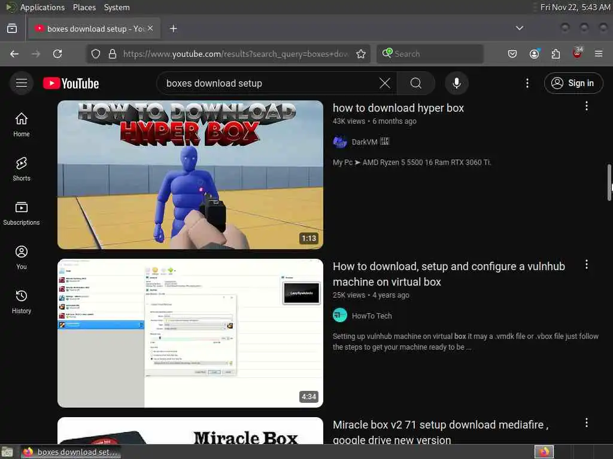Go back with browser back arrow
The width and height of the screenshot is (613, 459).
pyautogui.click(x=14, y=54)
